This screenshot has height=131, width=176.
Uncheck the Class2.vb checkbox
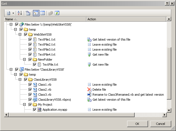click(30, 90)
